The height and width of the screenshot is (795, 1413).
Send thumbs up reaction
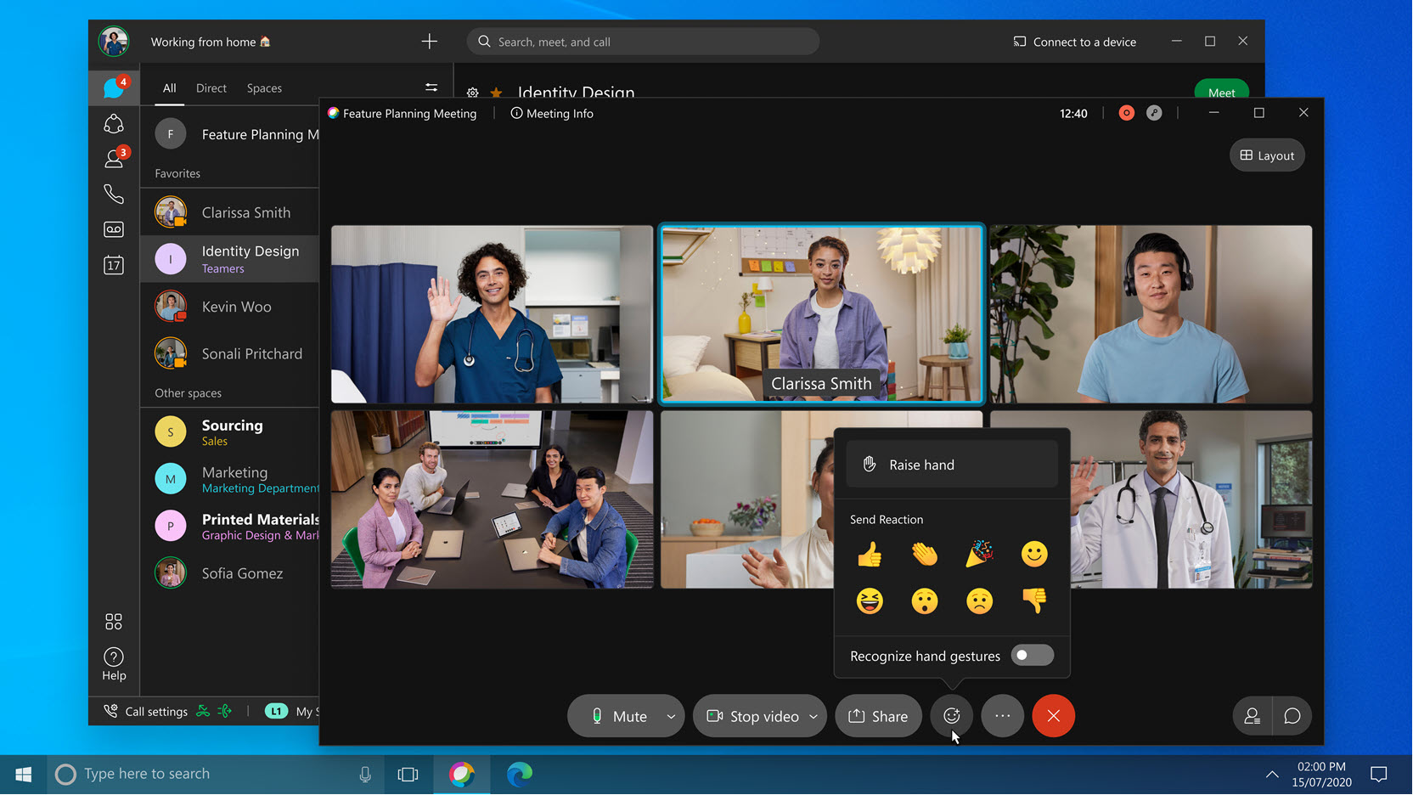(x=870, y=555)
